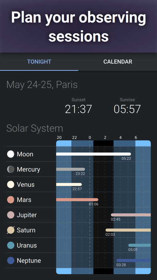
Task: Tap the Sunset time 21:37
Action: tap(78, 109)
